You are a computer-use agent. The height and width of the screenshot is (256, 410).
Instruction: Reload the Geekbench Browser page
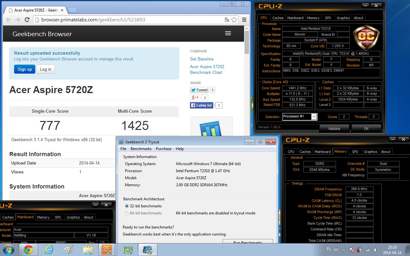tap(27, 20)
